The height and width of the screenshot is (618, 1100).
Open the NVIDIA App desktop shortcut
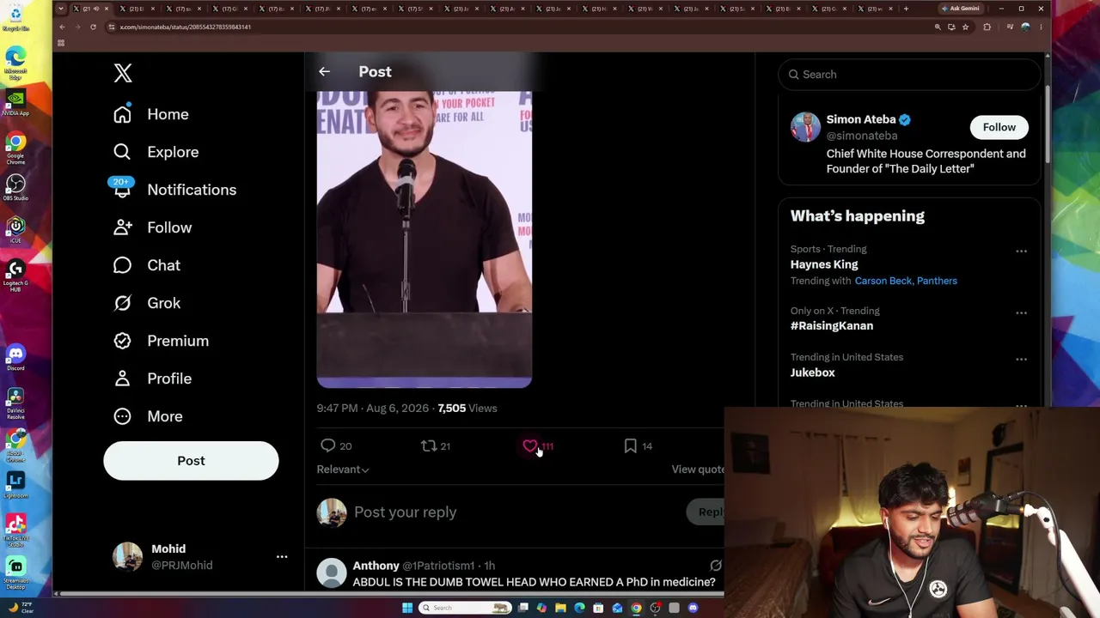15,103
